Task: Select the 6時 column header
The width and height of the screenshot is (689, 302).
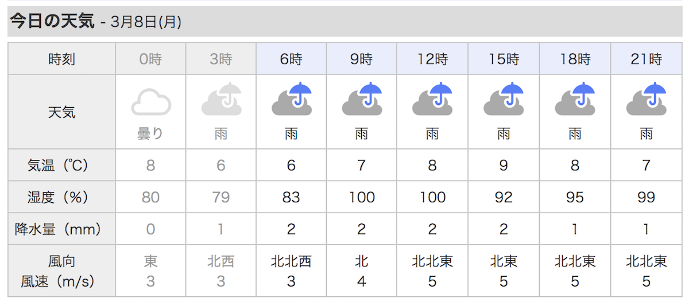Action: 292,58
